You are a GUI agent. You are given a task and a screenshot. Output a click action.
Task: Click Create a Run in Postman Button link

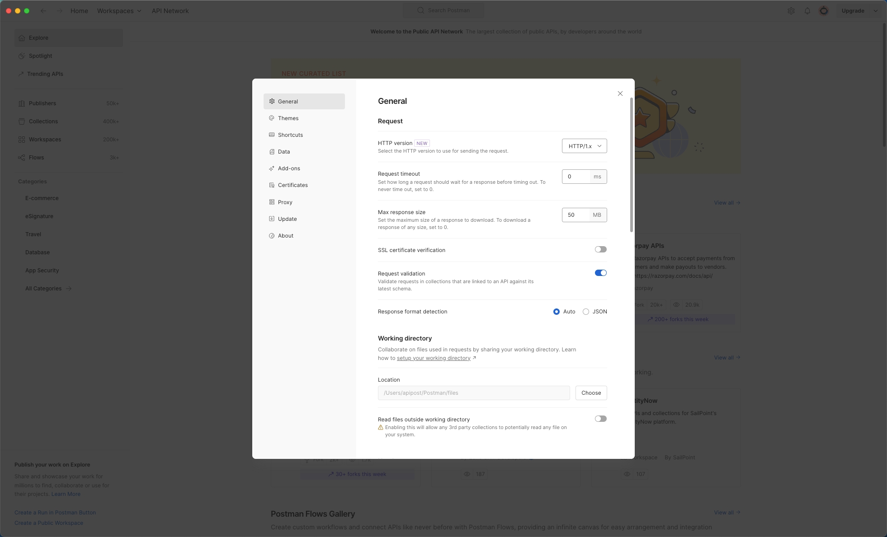[x=55, y=513]
